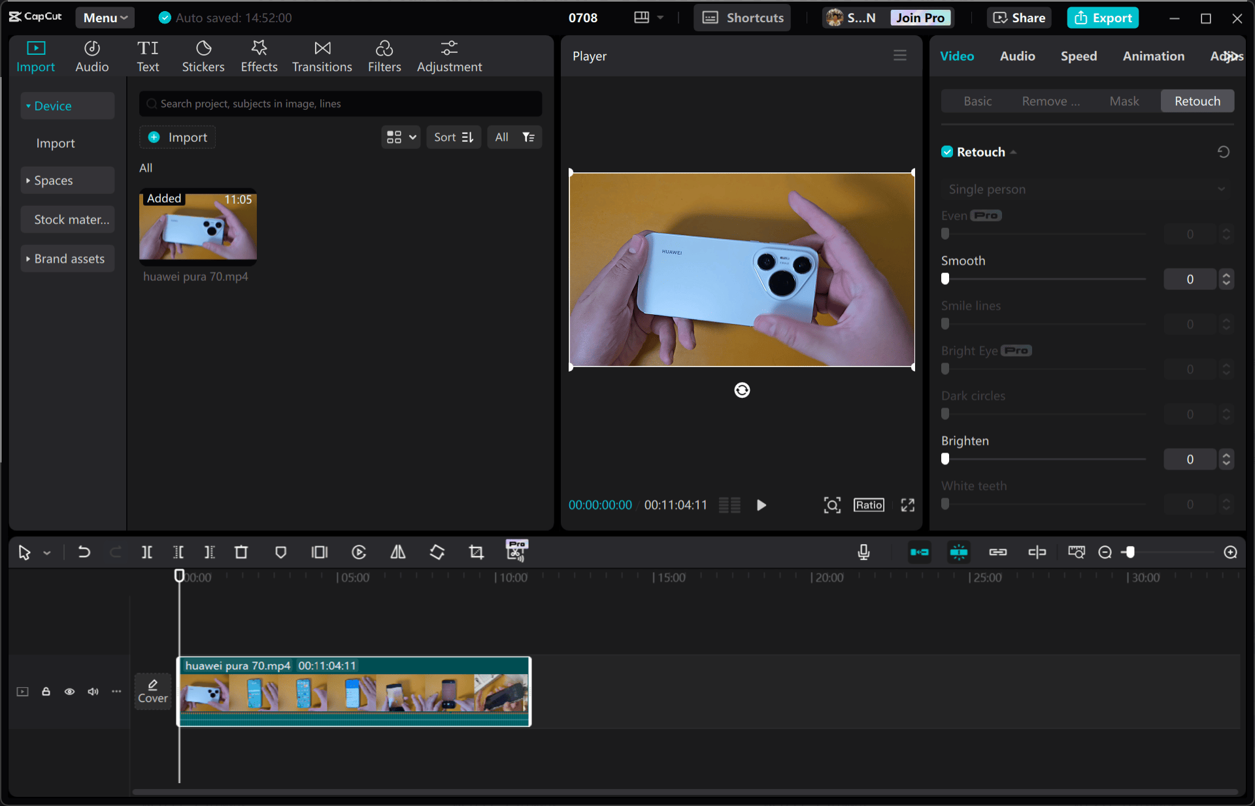Click the delete right split icon

click(x=209, y=553)
